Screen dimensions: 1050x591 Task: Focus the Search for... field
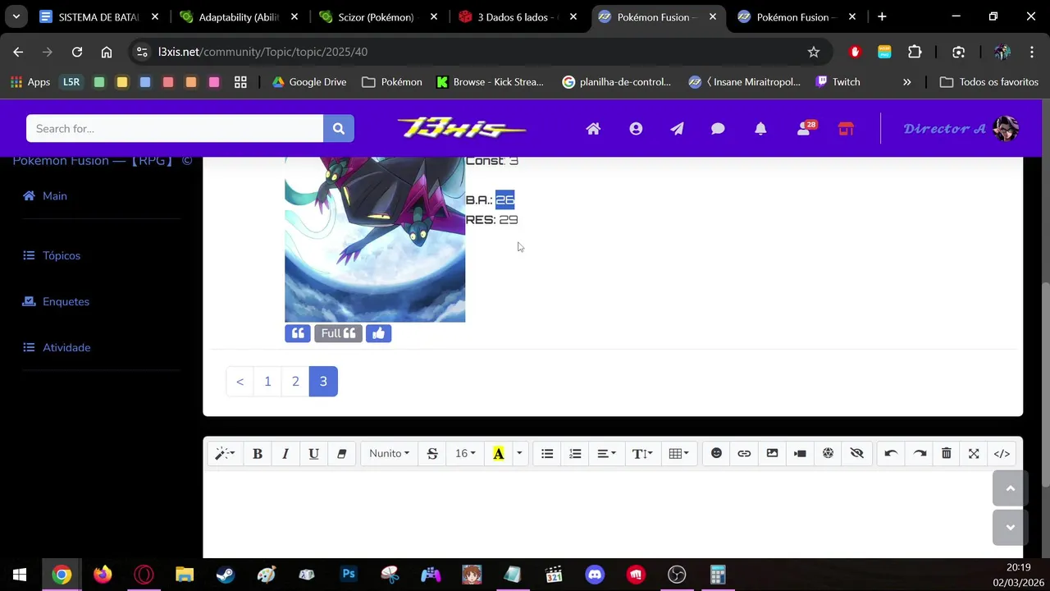point(175,129)
